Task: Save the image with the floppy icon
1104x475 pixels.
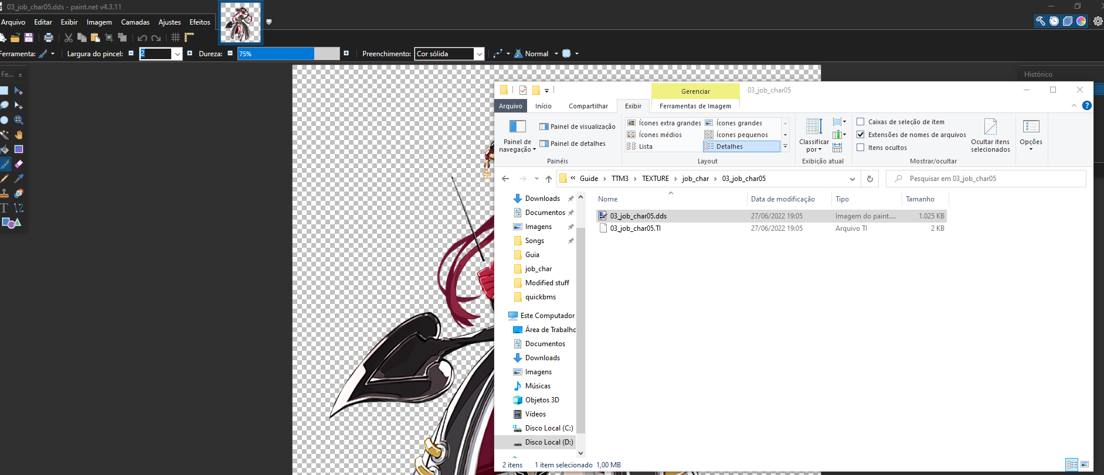Action: (28, 37)
